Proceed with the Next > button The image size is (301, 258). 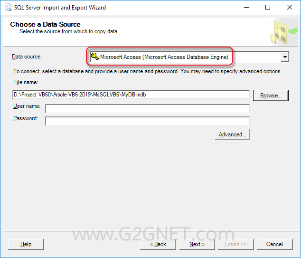[x=197, y=244]
